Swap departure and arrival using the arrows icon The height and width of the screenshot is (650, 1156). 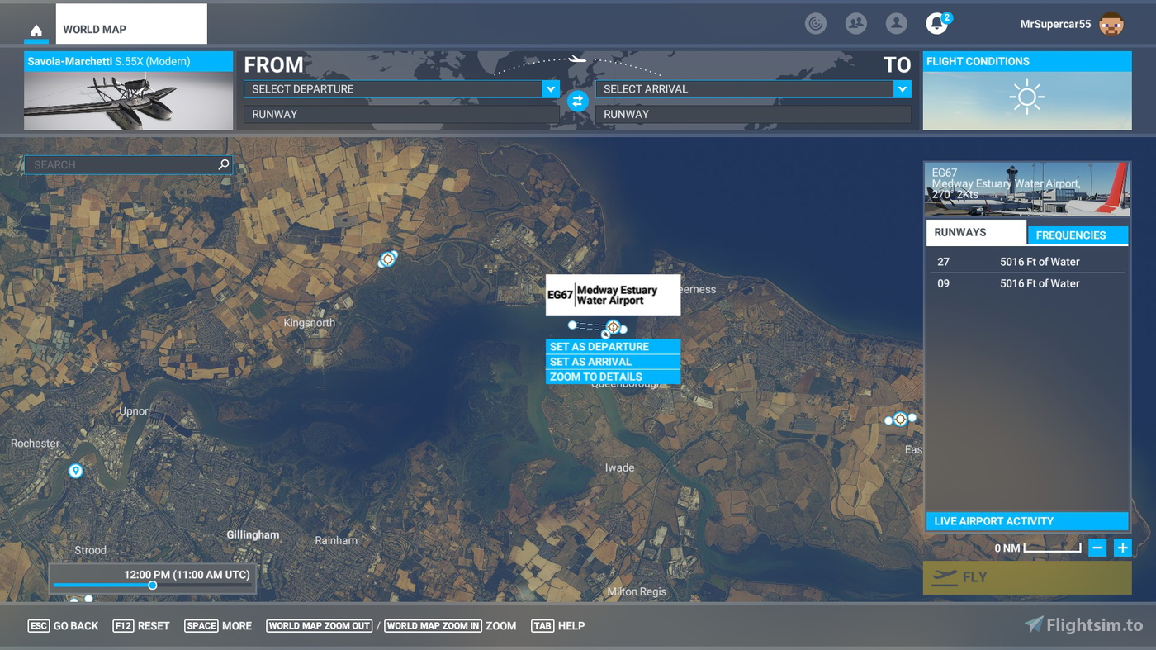pyautogui.click(x=577, y=102)
